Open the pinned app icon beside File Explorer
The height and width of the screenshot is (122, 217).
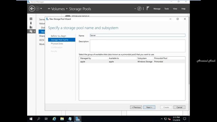70,119
